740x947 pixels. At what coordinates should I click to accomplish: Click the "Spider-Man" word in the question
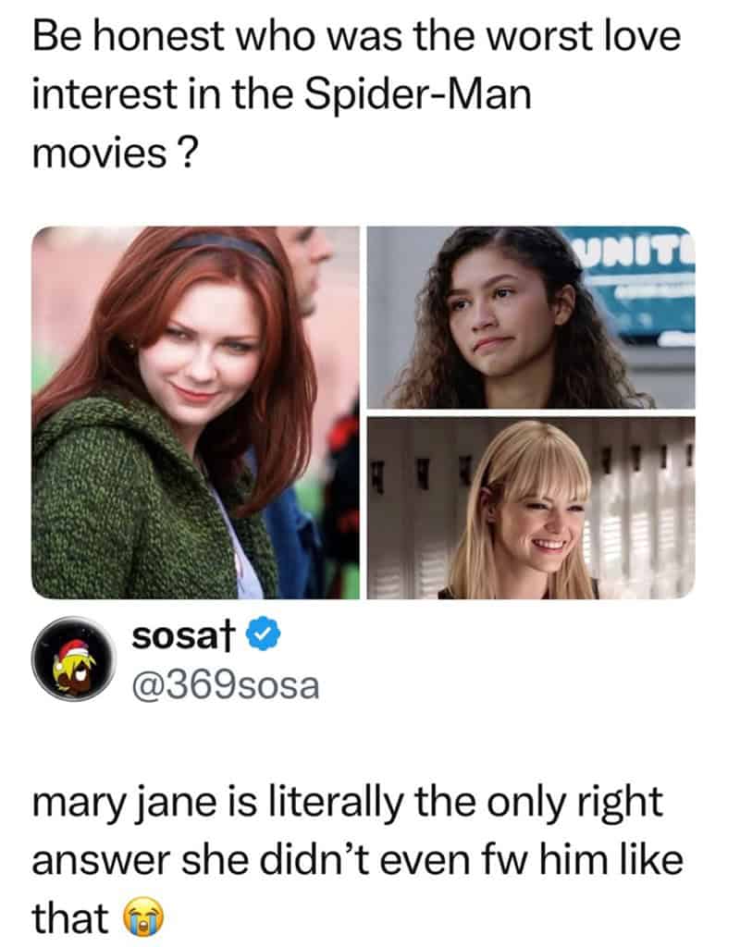coord(417,95)
